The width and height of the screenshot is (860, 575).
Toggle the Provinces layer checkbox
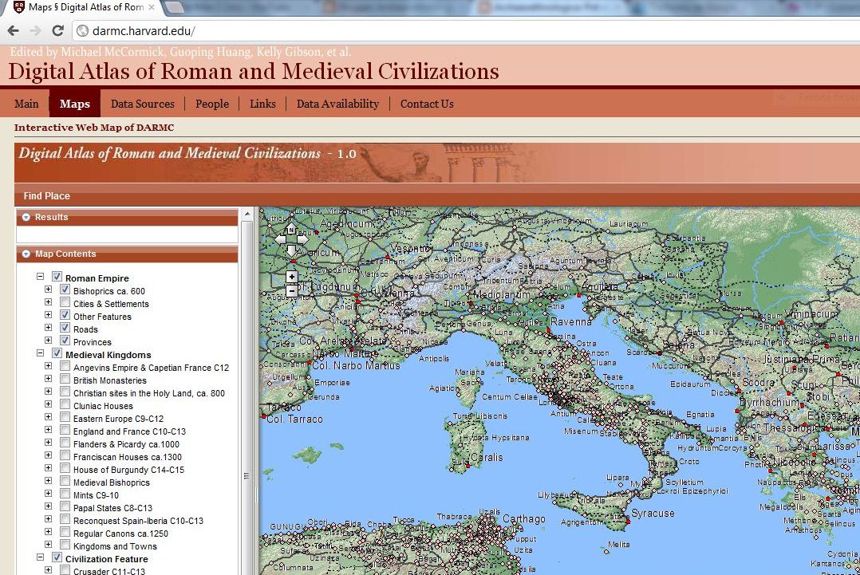tap(65, 341)
